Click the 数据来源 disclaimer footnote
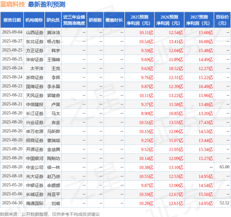This screenshot has width=231, height=217. [x=50, y=214]
